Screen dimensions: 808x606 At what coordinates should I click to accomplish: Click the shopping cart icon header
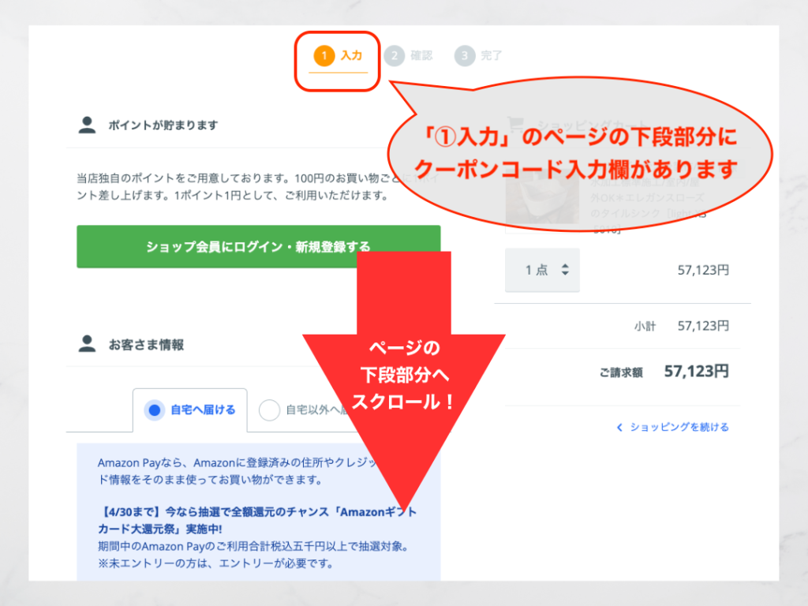(x=515, y=124)
